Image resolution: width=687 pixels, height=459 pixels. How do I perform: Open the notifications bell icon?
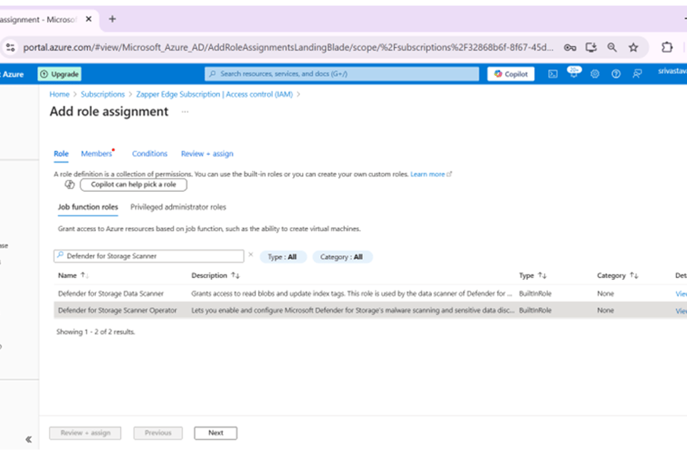click(x=574, y=73)
